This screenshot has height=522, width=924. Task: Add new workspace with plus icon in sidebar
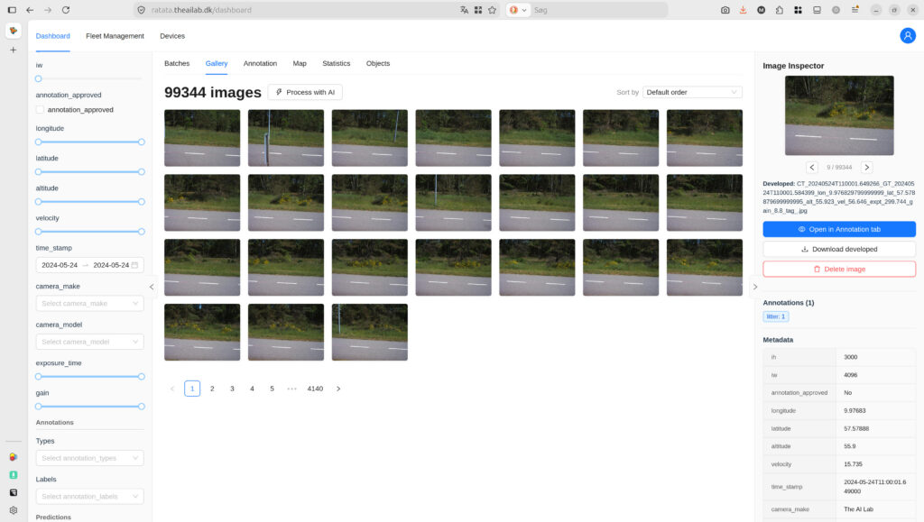pyautogui.click(x=13, y=50)
